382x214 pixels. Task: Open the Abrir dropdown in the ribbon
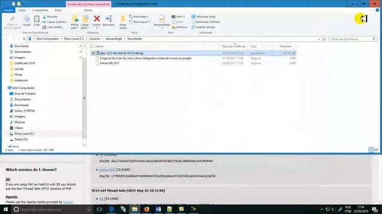(184, 17)
